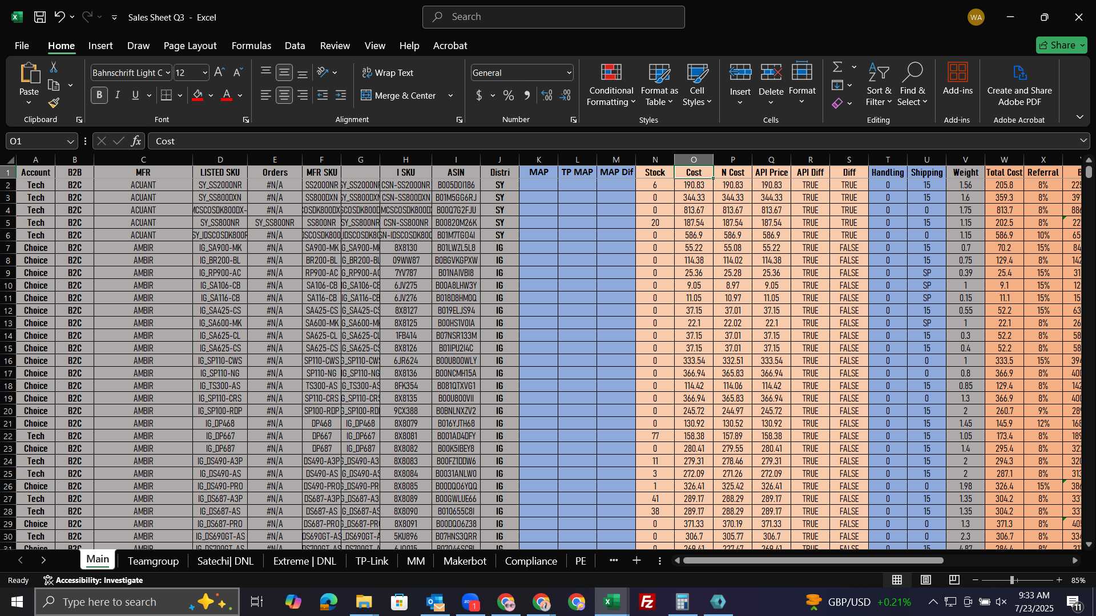The height and width of the screenshot is (616, 1096).
Task: Click the AutoSum sigma icon
Action: click(x=837, y=67)
